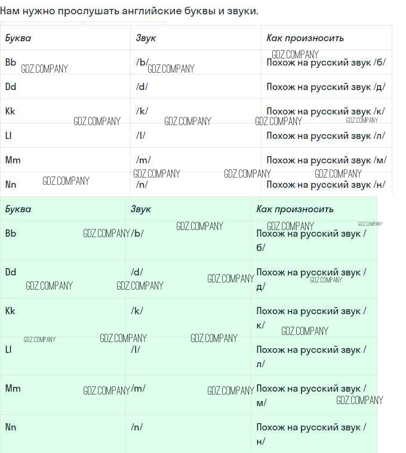Click the /d/ sound cell in the green table
This screenshot has width=406, height=453.
pos(137,272)
